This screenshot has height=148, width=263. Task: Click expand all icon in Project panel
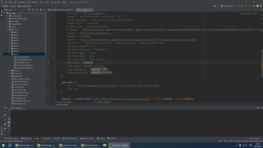click(33, 10)
